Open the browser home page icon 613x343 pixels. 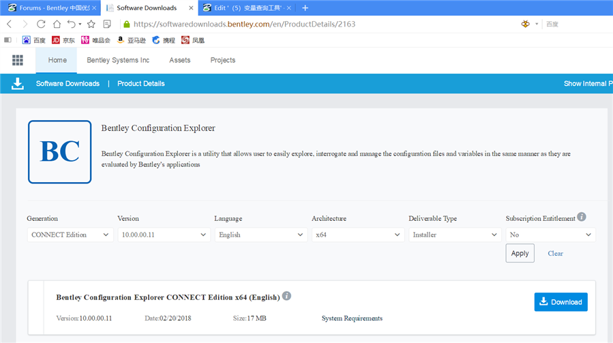click(57, 25)
